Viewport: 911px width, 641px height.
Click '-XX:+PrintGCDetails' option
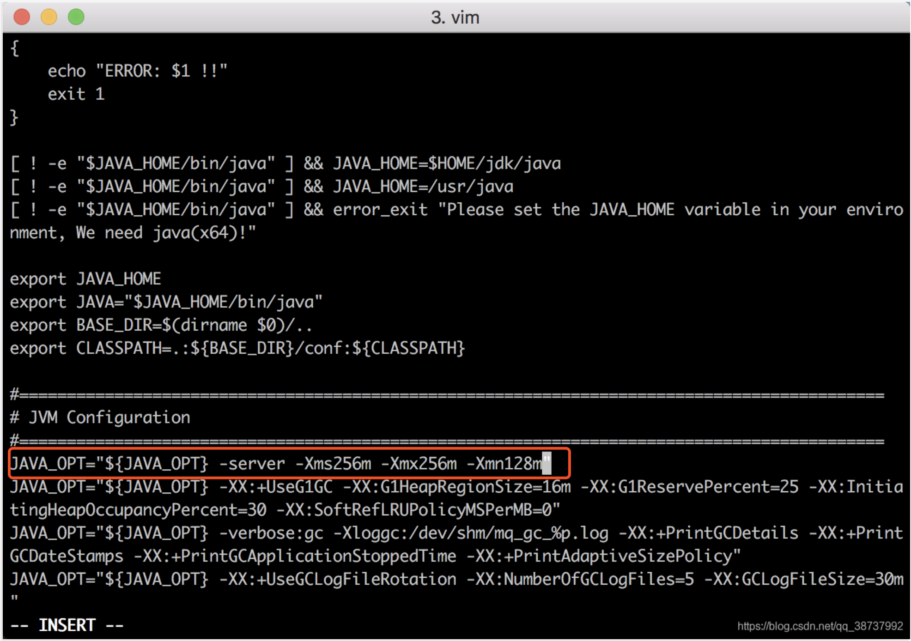coord(709,533)
